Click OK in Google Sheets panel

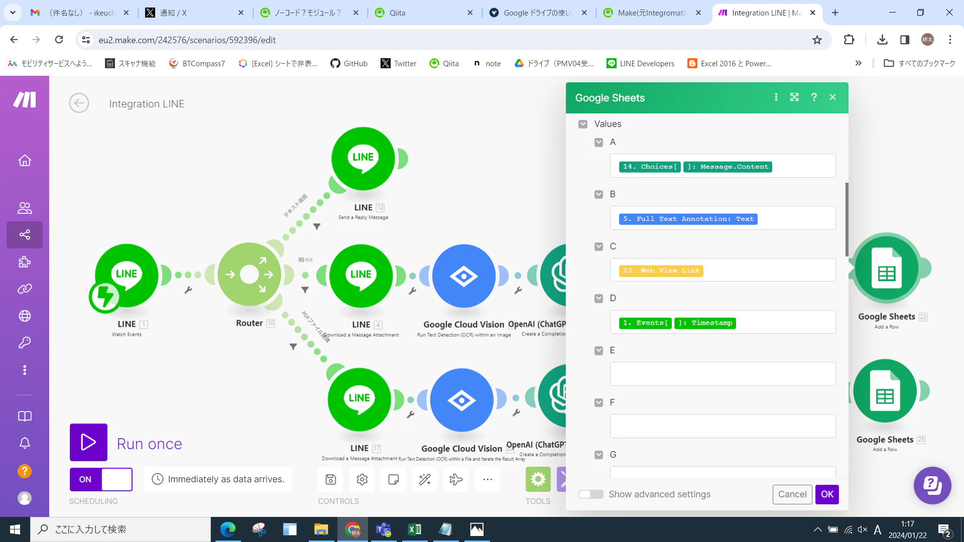coord(827,494)
